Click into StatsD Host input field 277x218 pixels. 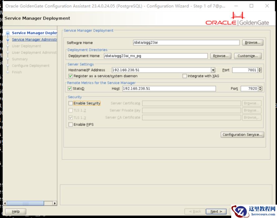tap(169, 89)
